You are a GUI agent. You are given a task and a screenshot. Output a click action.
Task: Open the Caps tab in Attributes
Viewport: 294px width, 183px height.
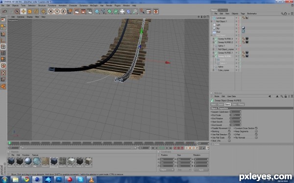click(234, 104)
